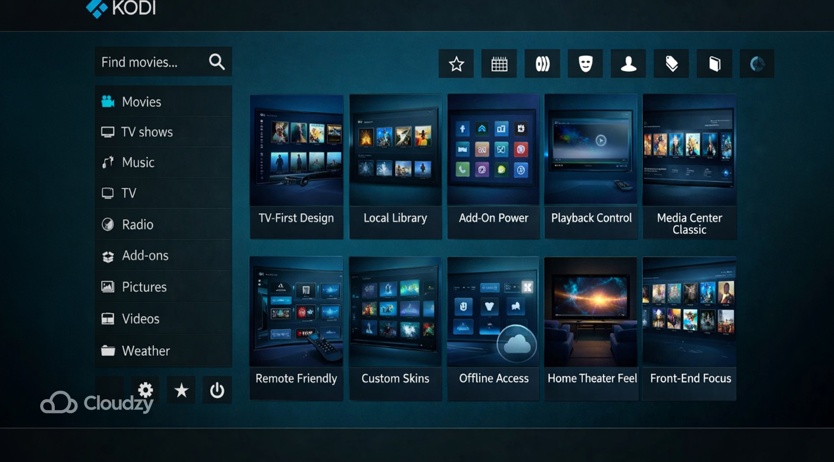Screen dimensions: 834x462
Task: Click the Find movies search field
Action: point(151,62)
